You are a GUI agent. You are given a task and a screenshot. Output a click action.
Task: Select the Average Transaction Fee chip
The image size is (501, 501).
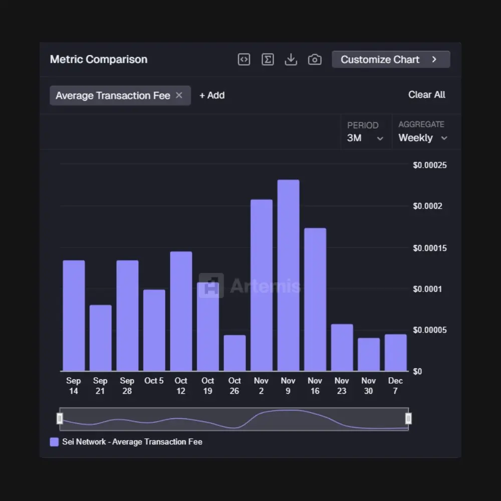[113, 96]
